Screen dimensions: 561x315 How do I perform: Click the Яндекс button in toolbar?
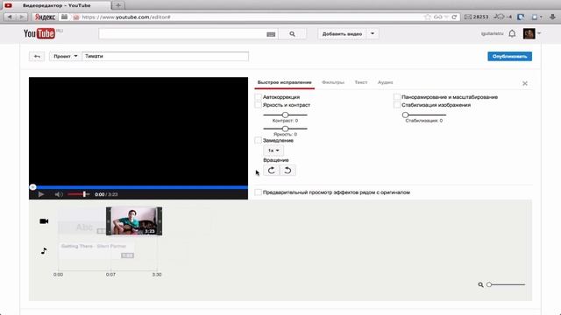[45, 17]
